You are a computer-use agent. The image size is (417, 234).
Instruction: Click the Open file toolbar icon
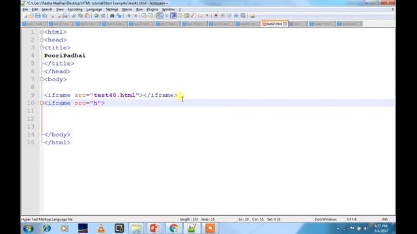click(x=31, y=16)
